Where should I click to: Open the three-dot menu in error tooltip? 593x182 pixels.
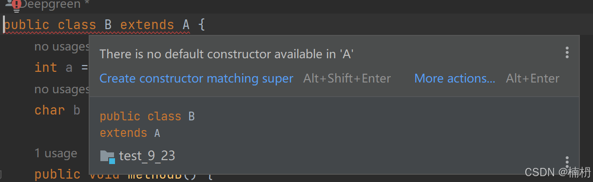[x=567, y=53]
